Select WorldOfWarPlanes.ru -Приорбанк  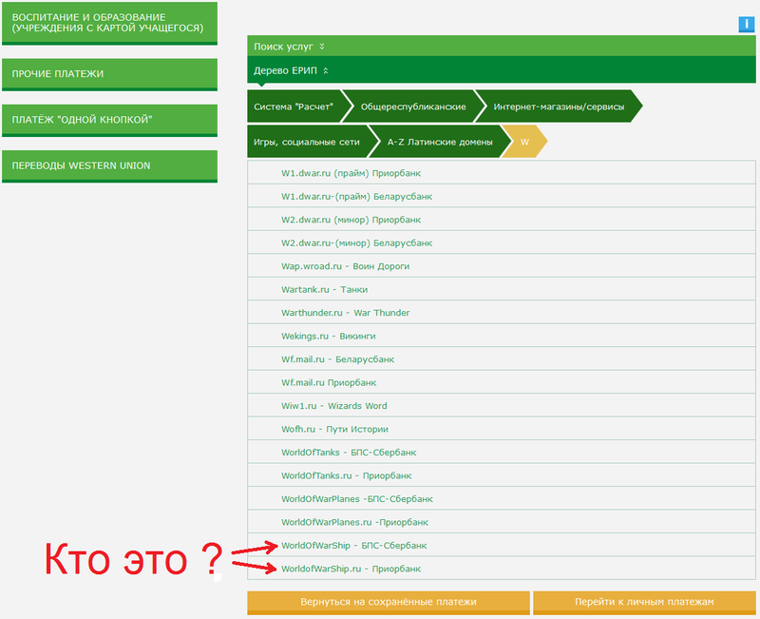[502, 522]
